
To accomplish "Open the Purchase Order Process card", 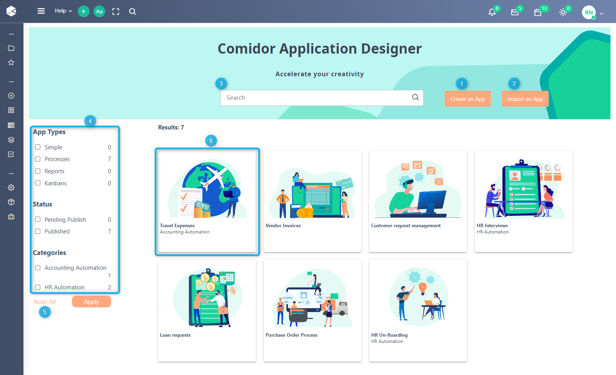I will [312, 311].
